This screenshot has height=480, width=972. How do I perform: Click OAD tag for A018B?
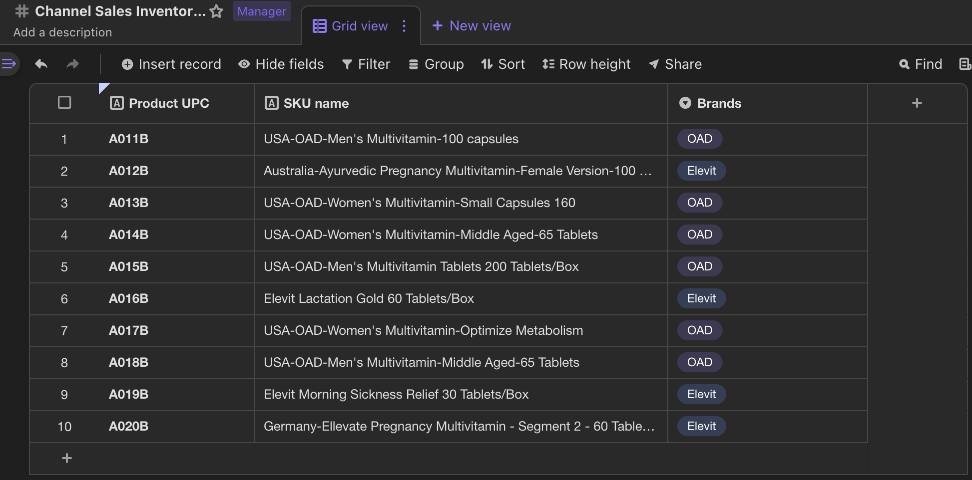[700, 362]
